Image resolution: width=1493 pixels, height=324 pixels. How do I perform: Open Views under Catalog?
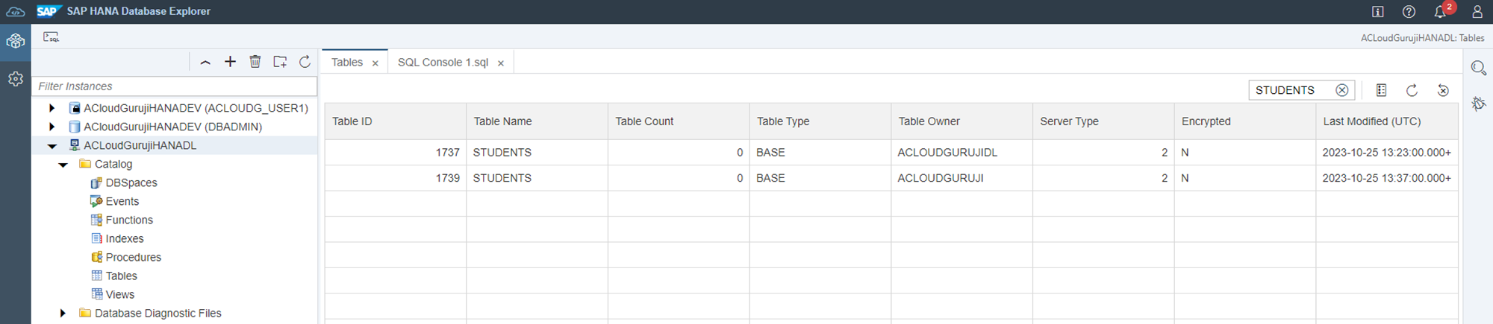(119, 294)
